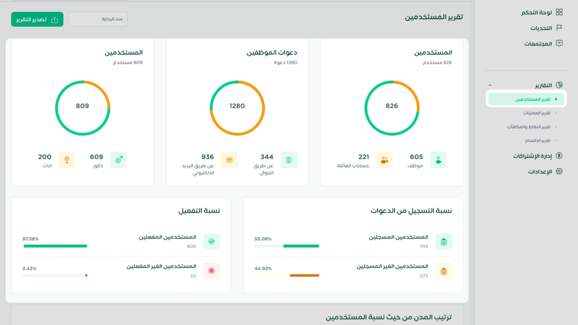Click 'المستخدمين الغير المفعلين' label
This screenshot has width=578, height=325.
(161, 266)
